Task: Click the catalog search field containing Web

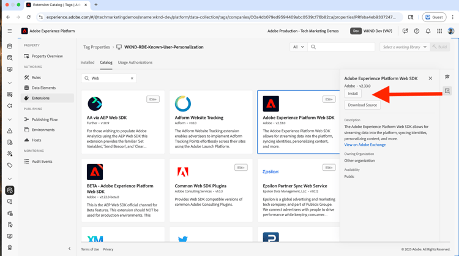Action: (x=109, y=78)
